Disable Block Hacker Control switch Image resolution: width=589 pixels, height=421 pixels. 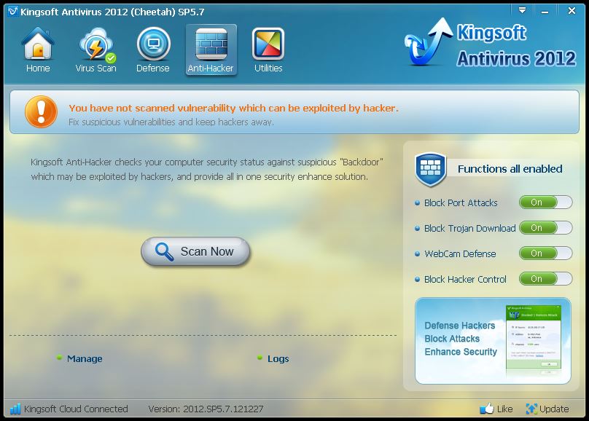click(545, 279)
